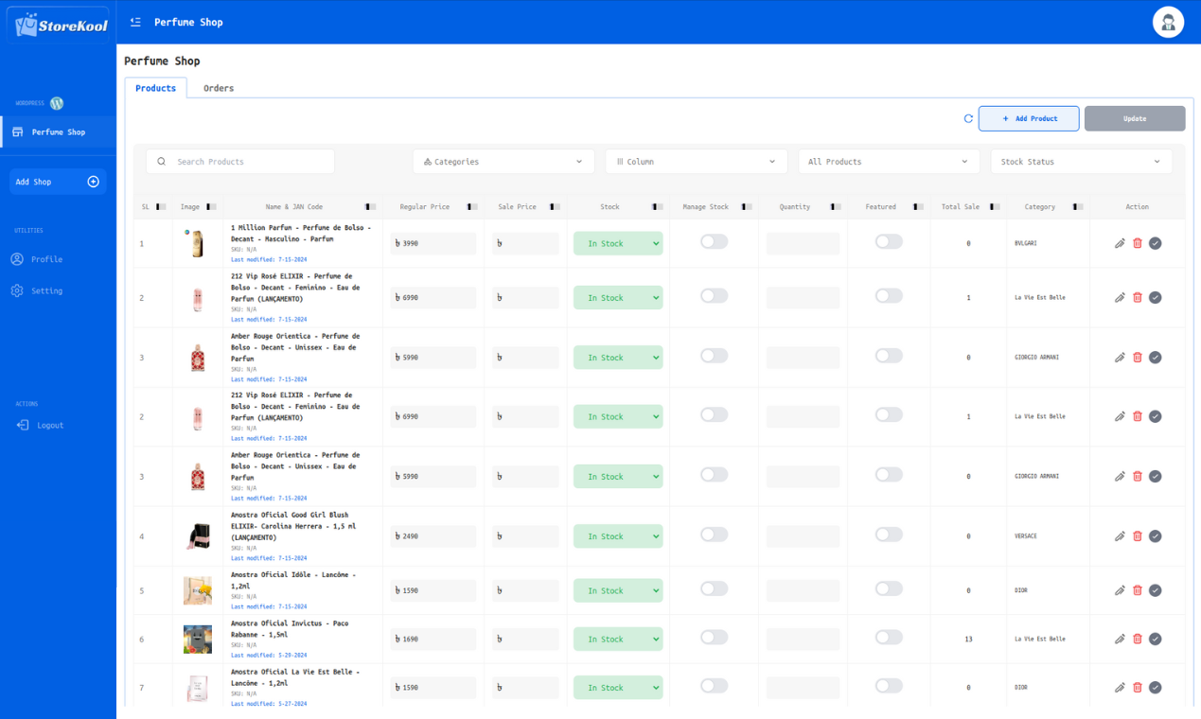This screenshot has height=719, width=1201.
Task: Change In Stock status for 1 Million Parfum
Action: click(618, 243)
